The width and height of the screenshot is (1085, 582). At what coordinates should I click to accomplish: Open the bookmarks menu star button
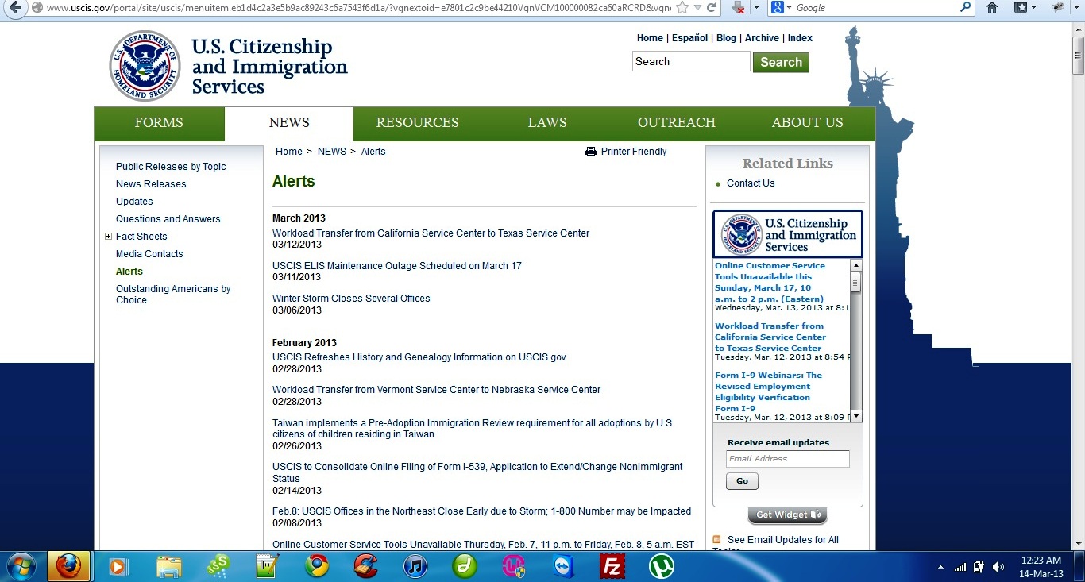pyautogui.click(x=1021, y=8)
